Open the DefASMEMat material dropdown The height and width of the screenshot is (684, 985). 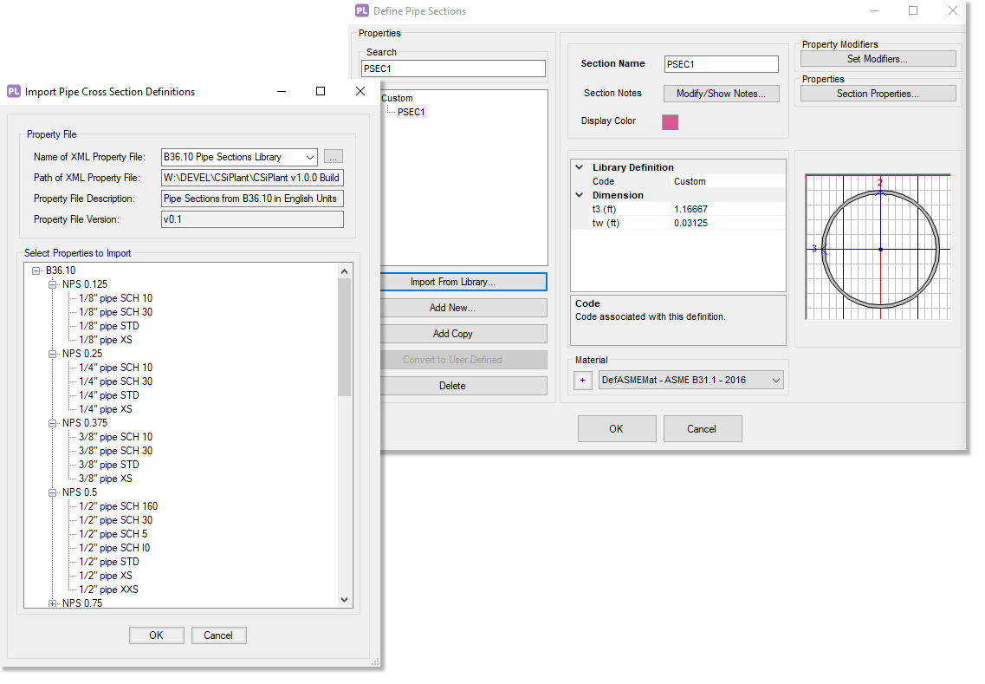click(x=775, y=380)
